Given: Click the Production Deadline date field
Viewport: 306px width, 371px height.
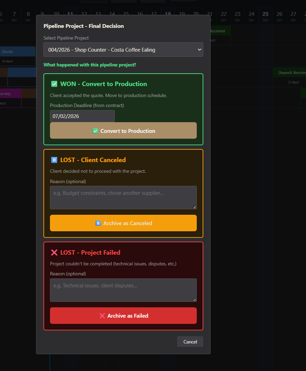Looking at the screenshot, I should (82, 116).
